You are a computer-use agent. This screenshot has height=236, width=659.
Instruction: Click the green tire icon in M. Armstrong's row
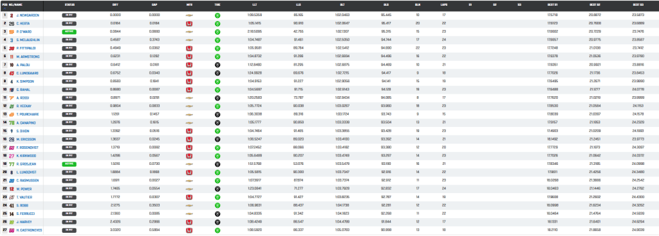pos(218,56)
